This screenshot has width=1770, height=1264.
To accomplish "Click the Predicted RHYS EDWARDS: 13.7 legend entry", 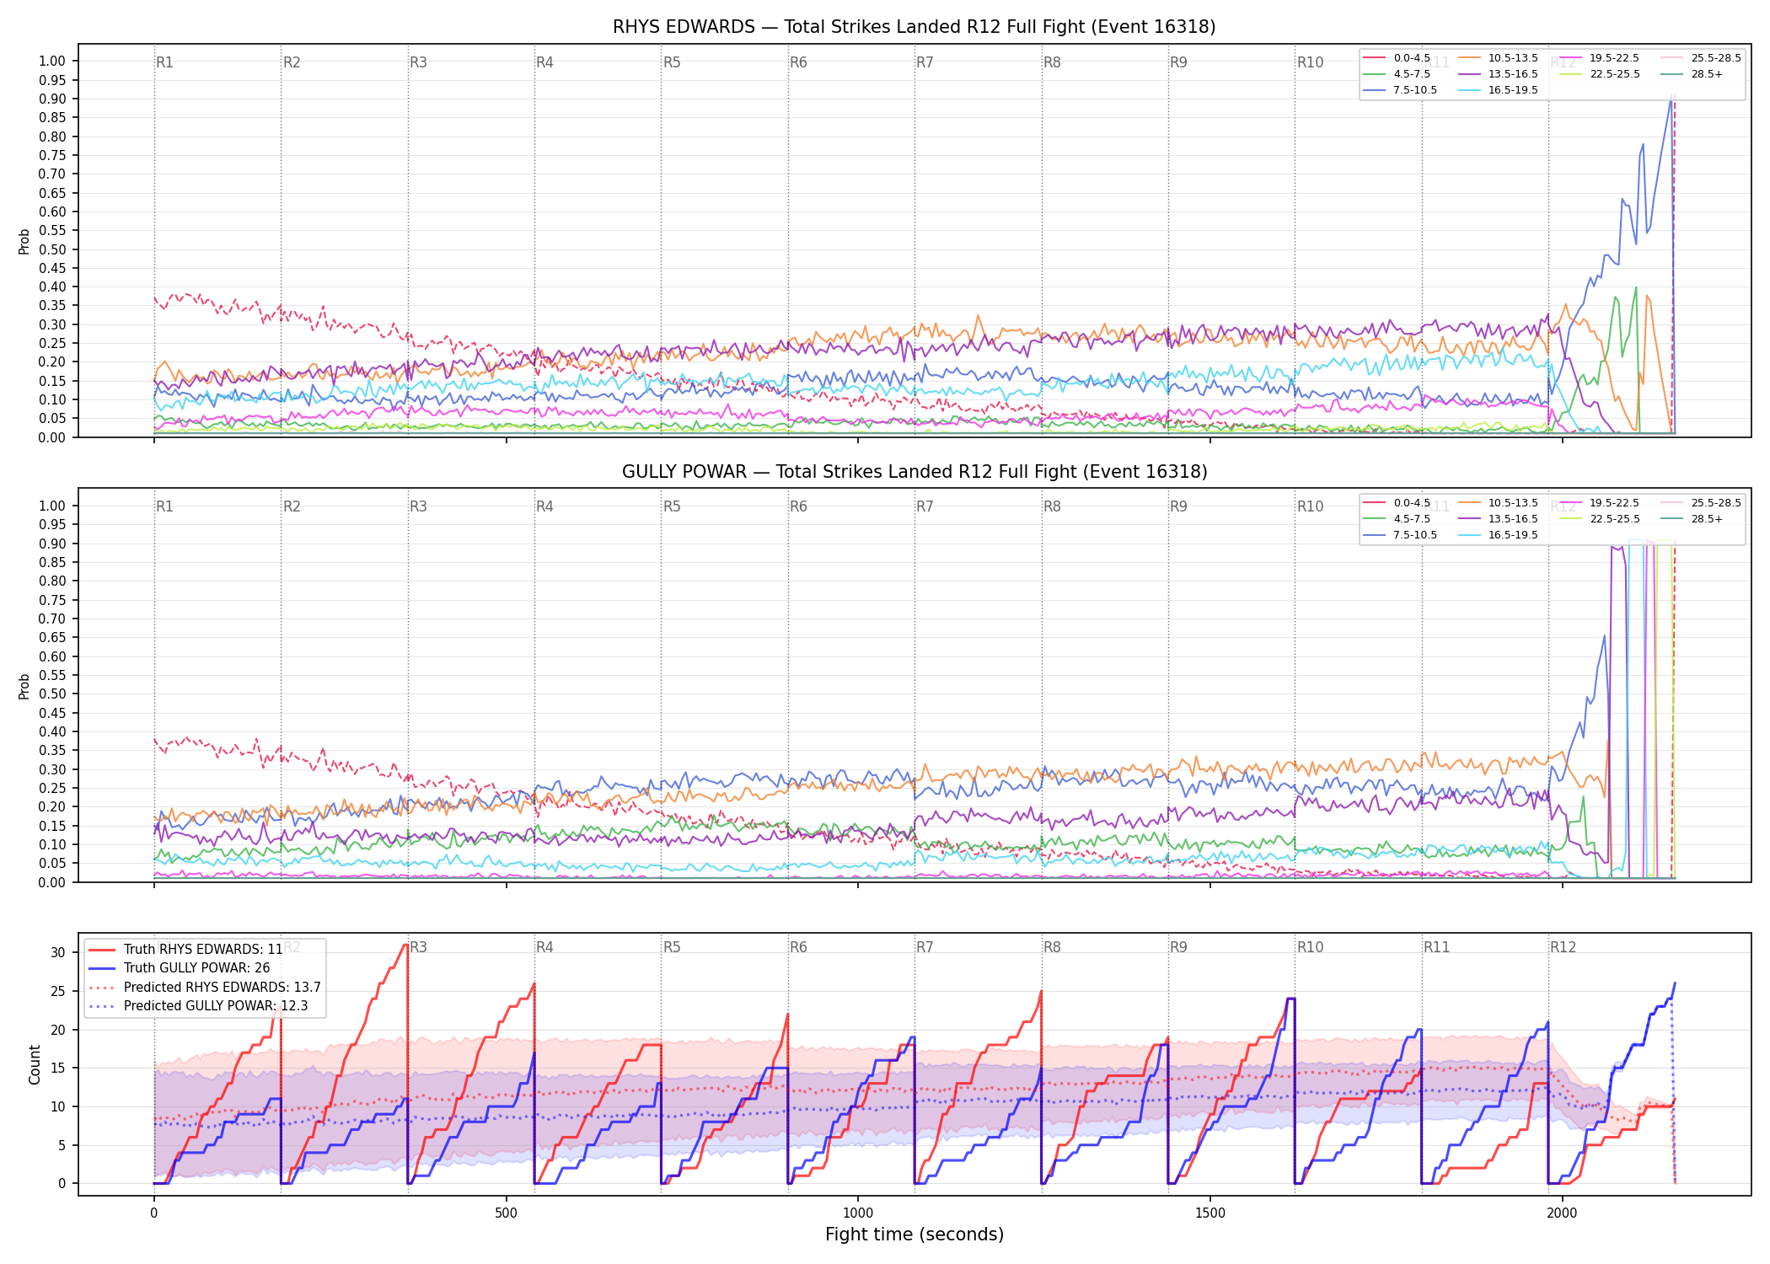I will tap(204, 988).
